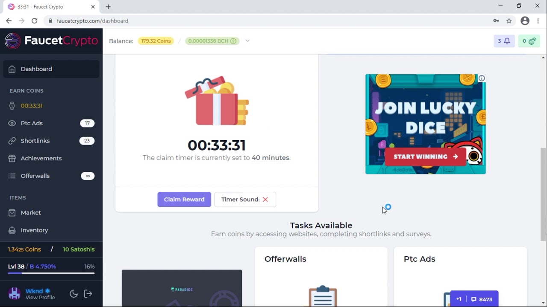Toggle dark mode moon icon
This screenshot has width=547, height=307.
click(x=74, y=293)
